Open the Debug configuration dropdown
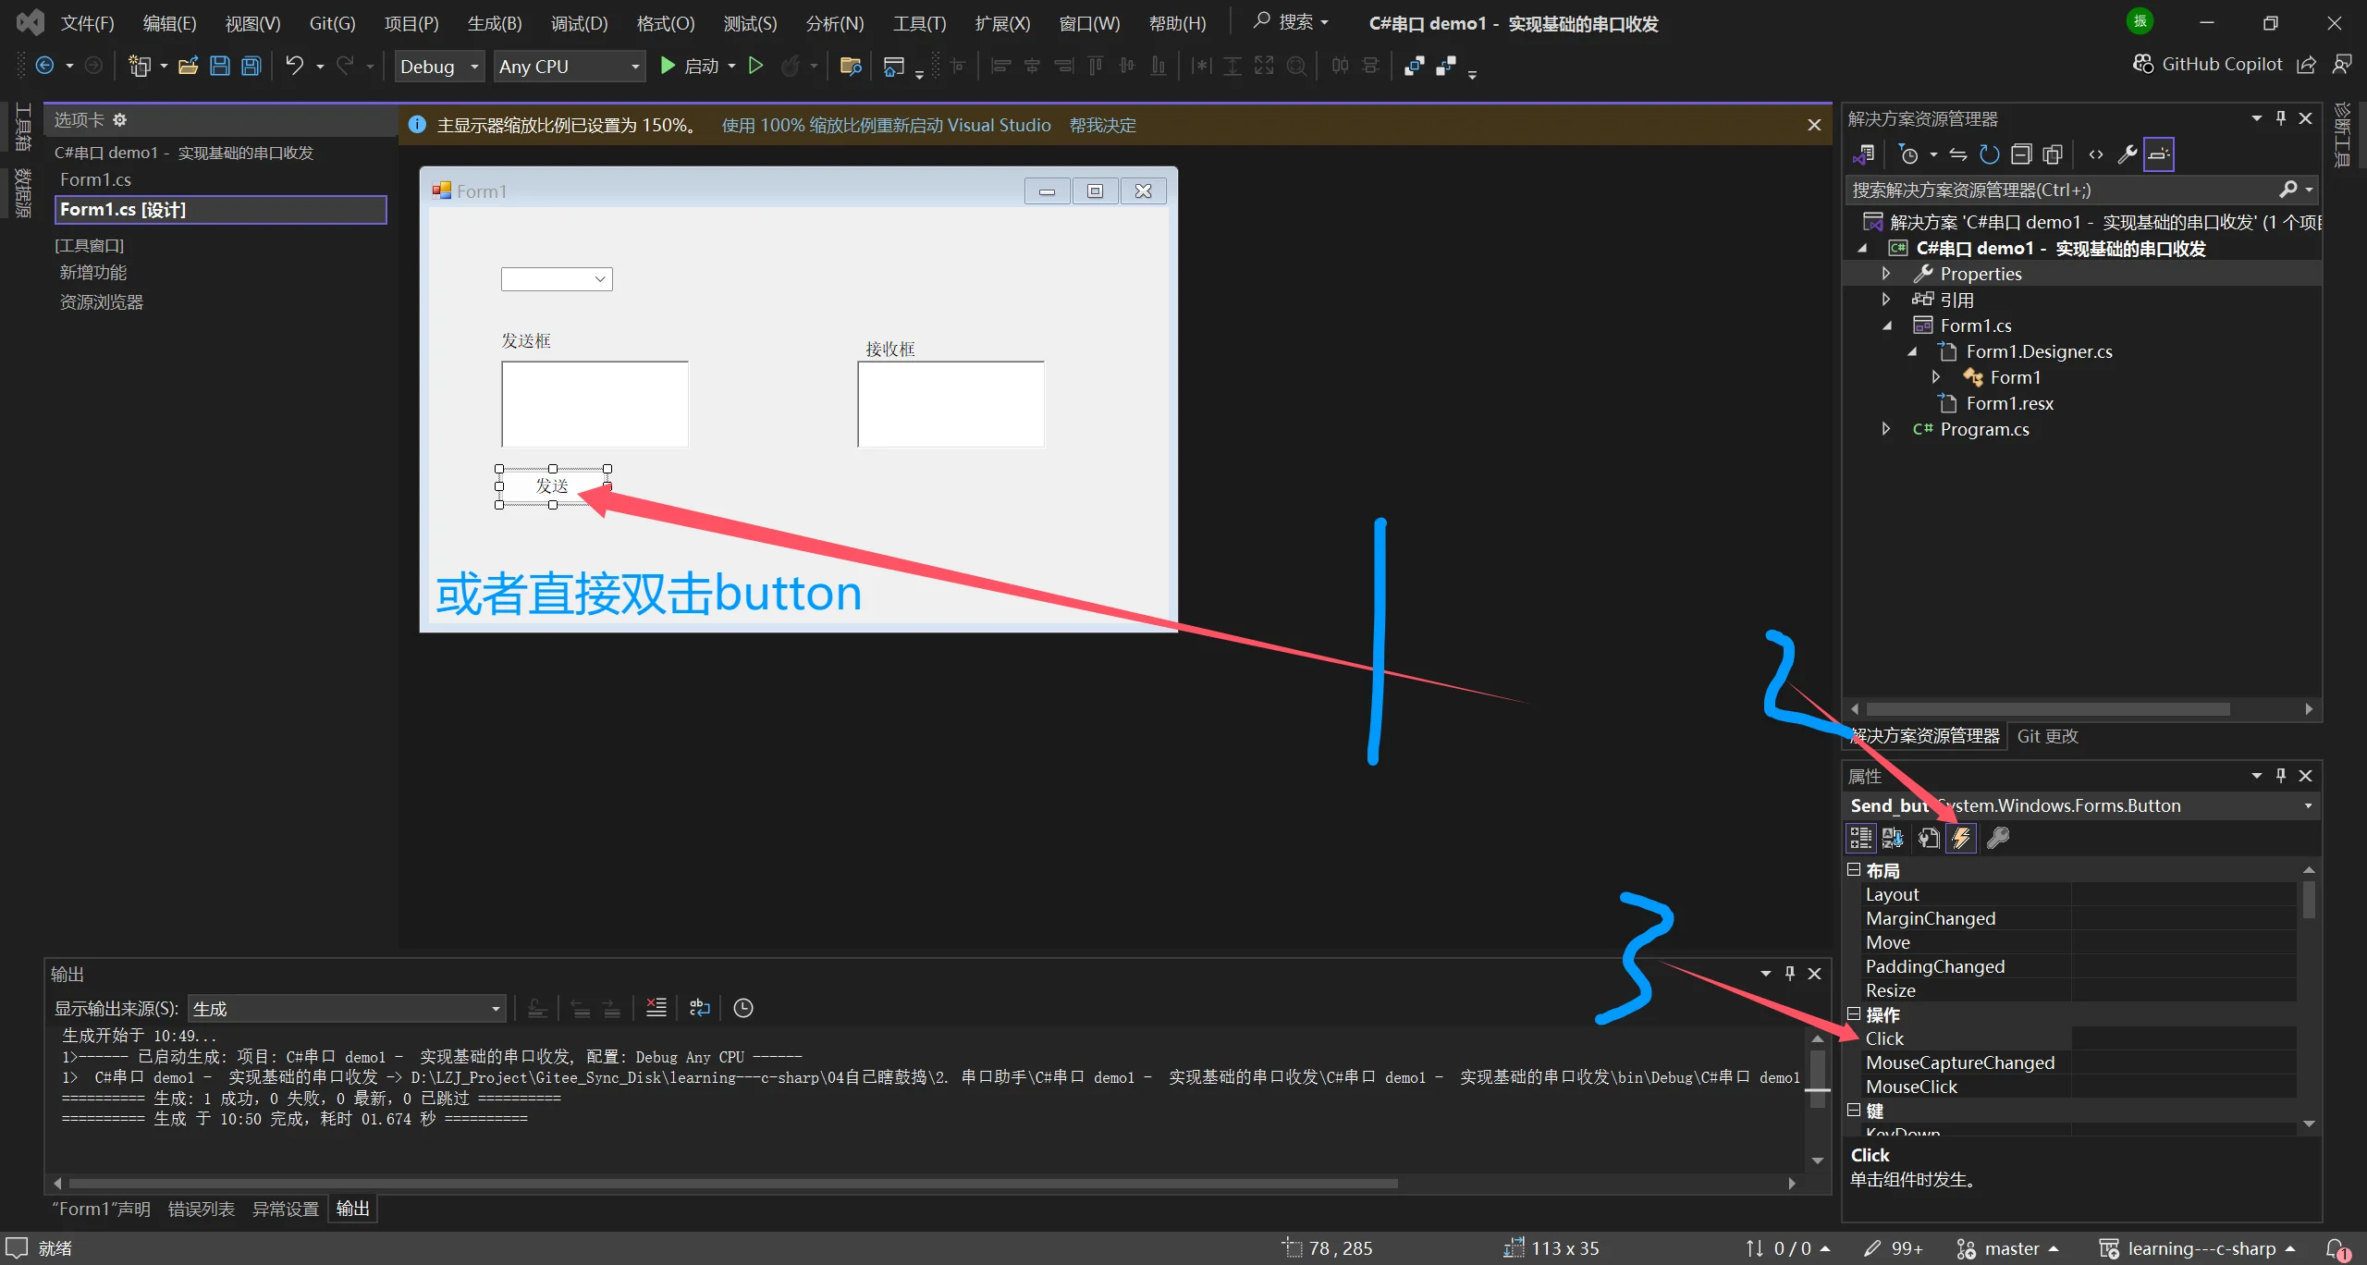2367x1265 pixels. (439, 67)
